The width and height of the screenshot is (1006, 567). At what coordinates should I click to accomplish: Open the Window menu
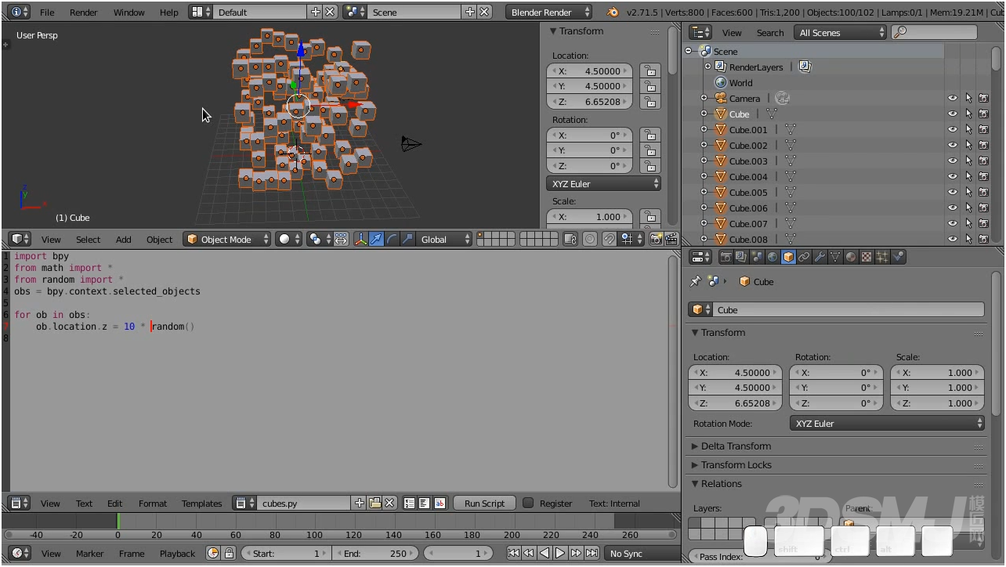[x=129, y=13]
